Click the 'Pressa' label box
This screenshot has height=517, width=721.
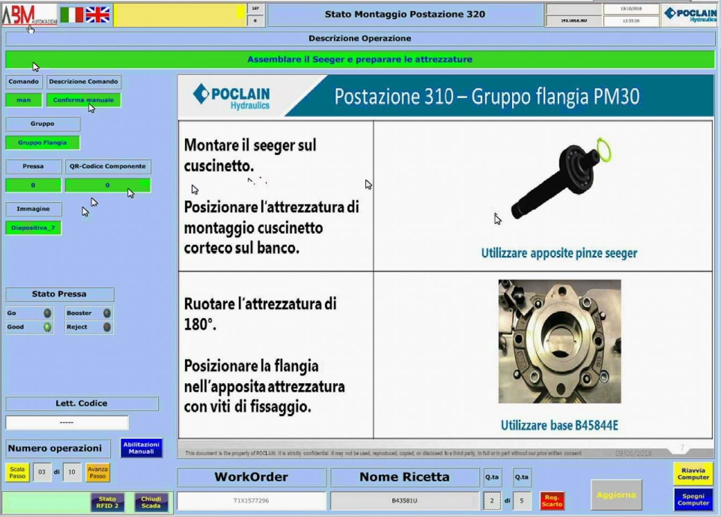(x=33, y=167)
